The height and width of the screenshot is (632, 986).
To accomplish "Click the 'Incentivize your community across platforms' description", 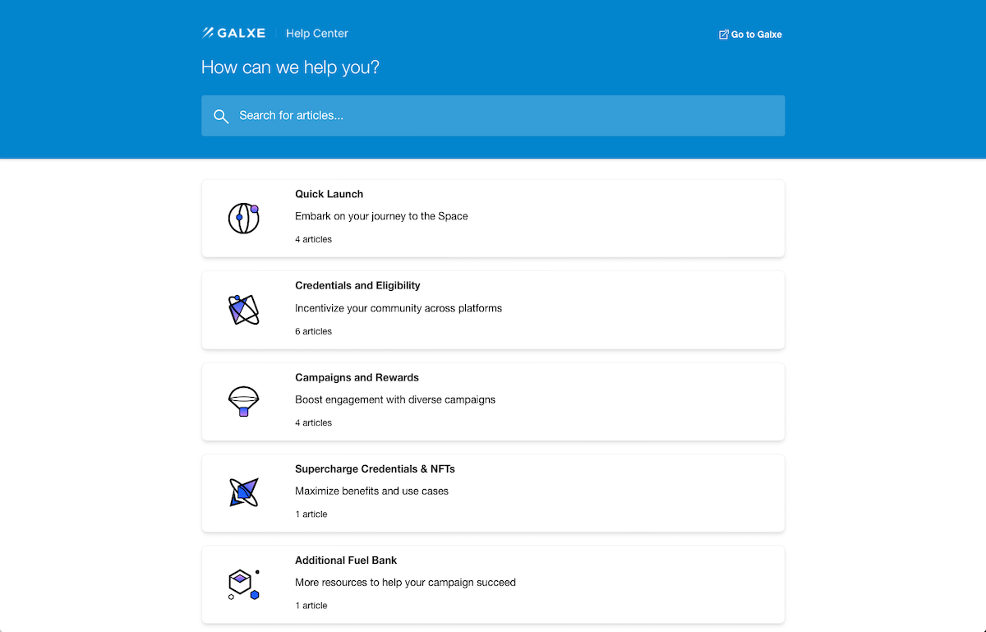I will click(399, 308).
